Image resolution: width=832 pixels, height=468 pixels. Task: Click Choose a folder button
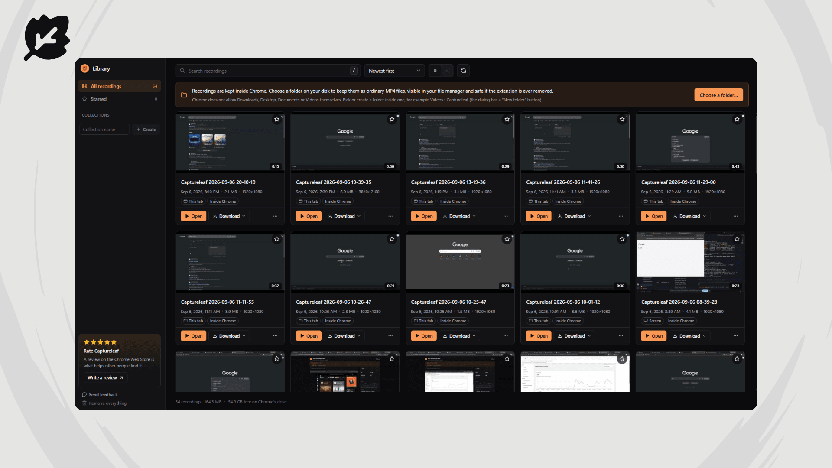pos(718,95)
